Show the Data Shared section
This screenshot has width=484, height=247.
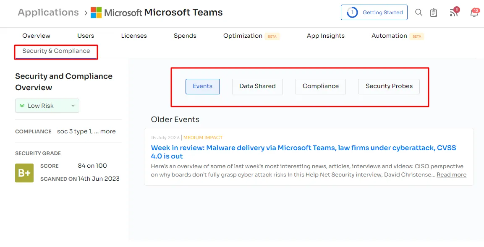tap(257, 86)
